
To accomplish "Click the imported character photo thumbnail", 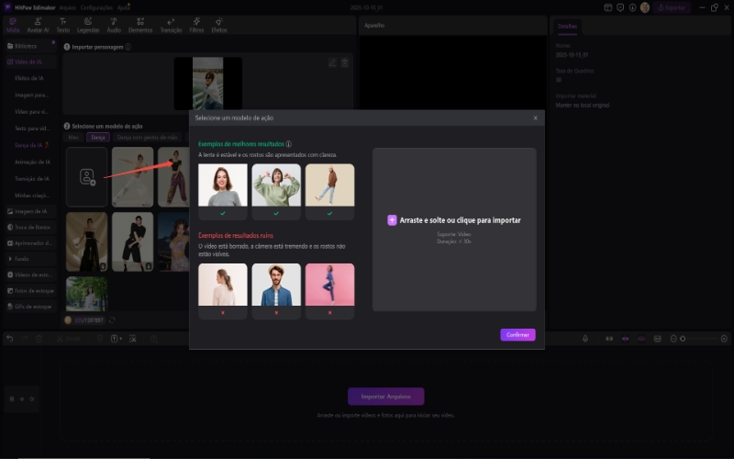I will [208, 84].
